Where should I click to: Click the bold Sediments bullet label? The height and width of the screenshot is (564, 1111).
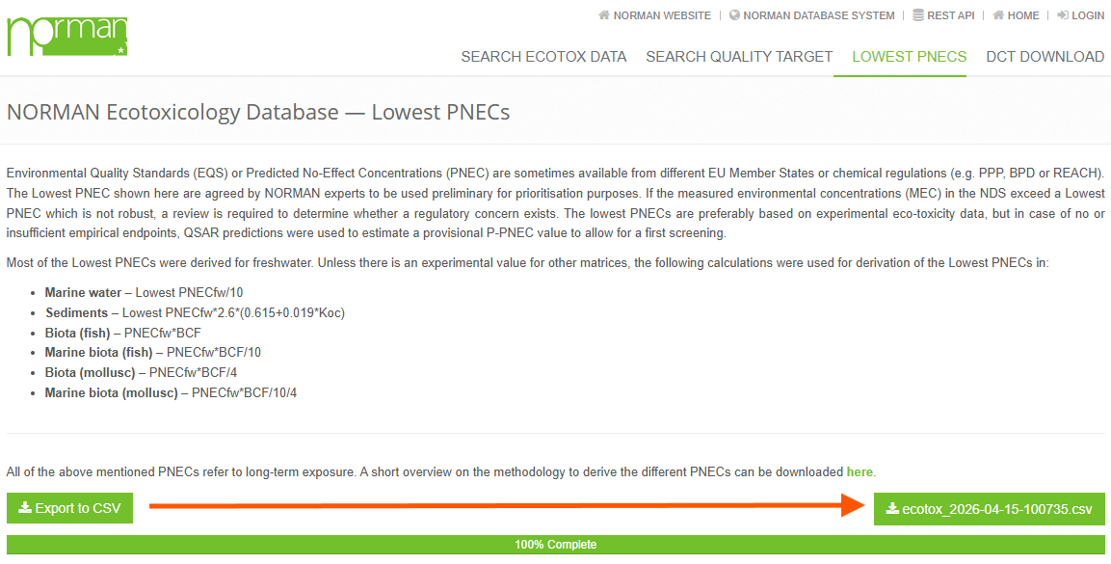[76, 312]
